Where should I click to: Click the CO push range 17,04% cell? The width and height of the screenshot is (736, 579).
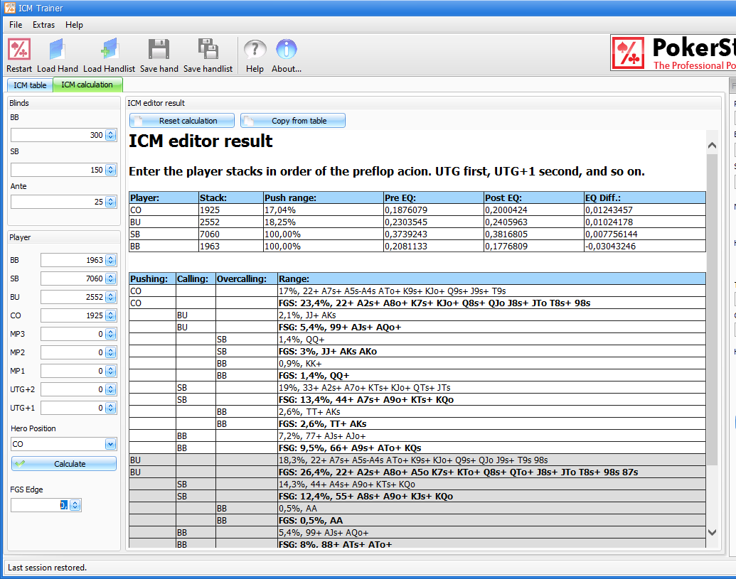pyautogui.click(x=324, y=210)
